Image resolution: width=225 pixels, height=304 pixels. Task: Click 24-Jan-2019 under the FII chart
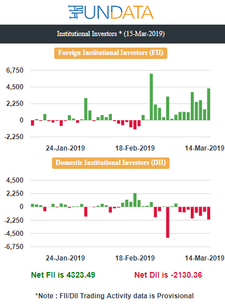pyautogui.click(x=65, y=148)
